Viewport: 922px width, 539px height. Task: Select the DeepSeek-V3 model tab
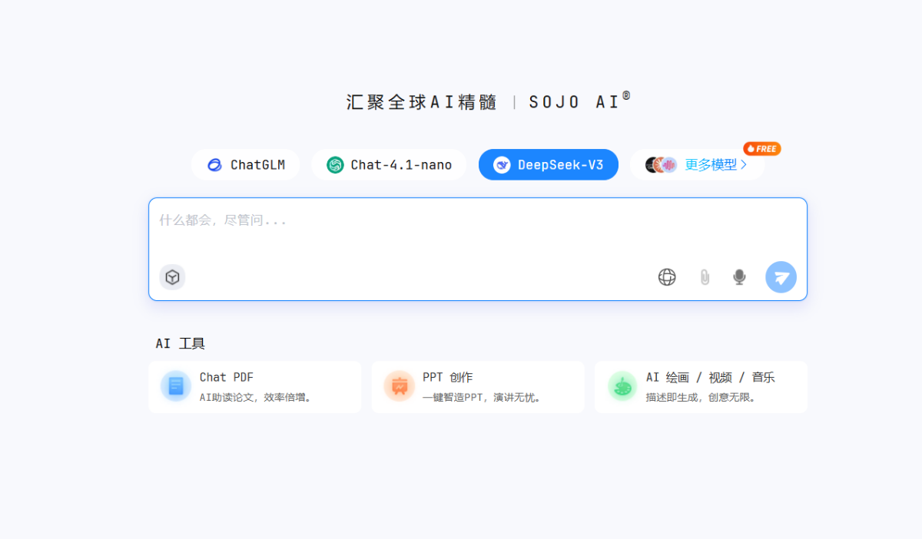point(549,164)
